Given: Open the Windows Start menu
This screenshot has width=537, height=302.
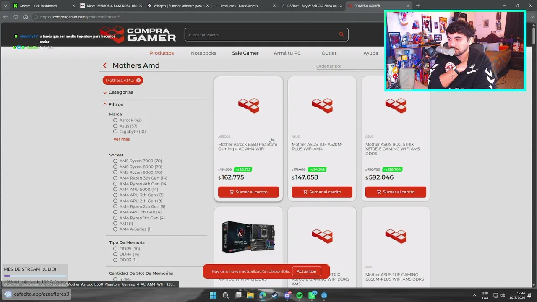Looking at the screenshot, I should click(213, 295).
